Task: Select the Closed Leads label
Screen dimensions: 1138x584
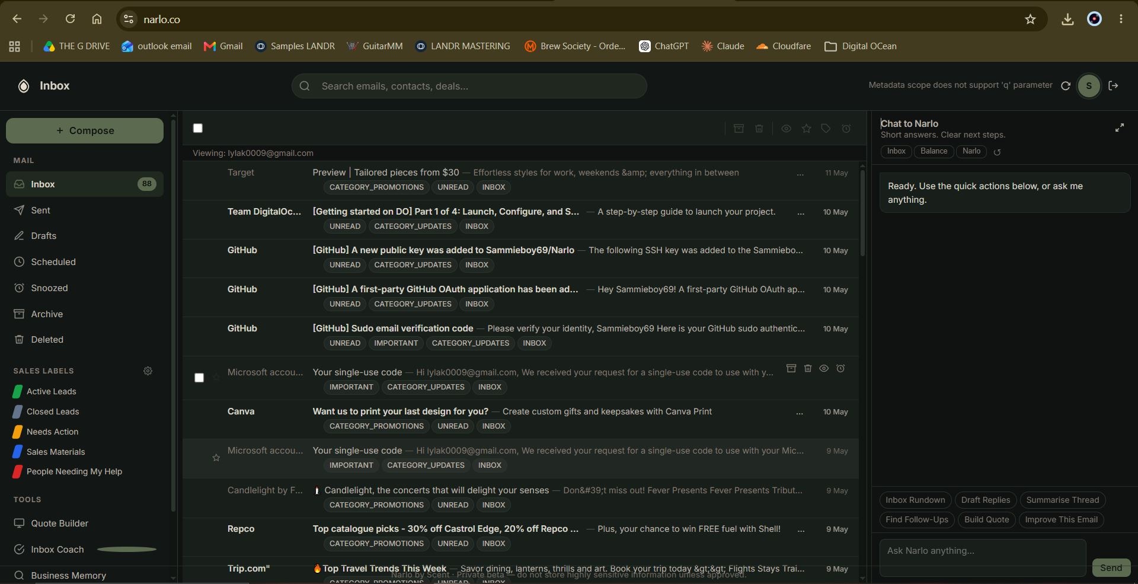Action: point(46,412)
